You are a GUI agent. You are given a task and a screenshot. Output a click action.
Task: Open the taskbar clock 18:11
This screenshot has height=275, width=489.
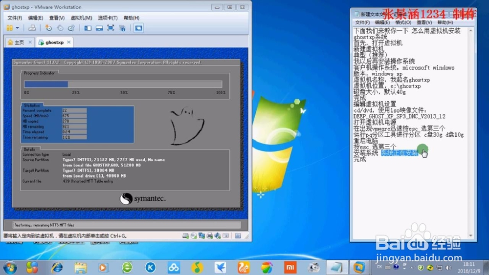pos(469,268)
